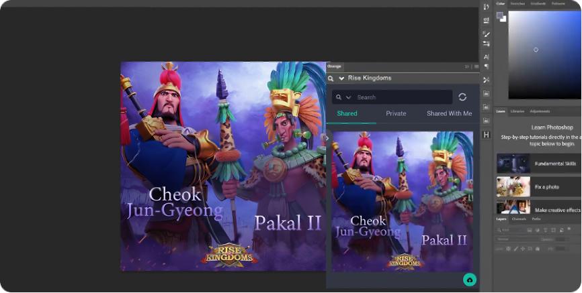This screenshot has width=582, height=293.
Task: Open the brush settings panel icon
Action: tap(487, 34)
